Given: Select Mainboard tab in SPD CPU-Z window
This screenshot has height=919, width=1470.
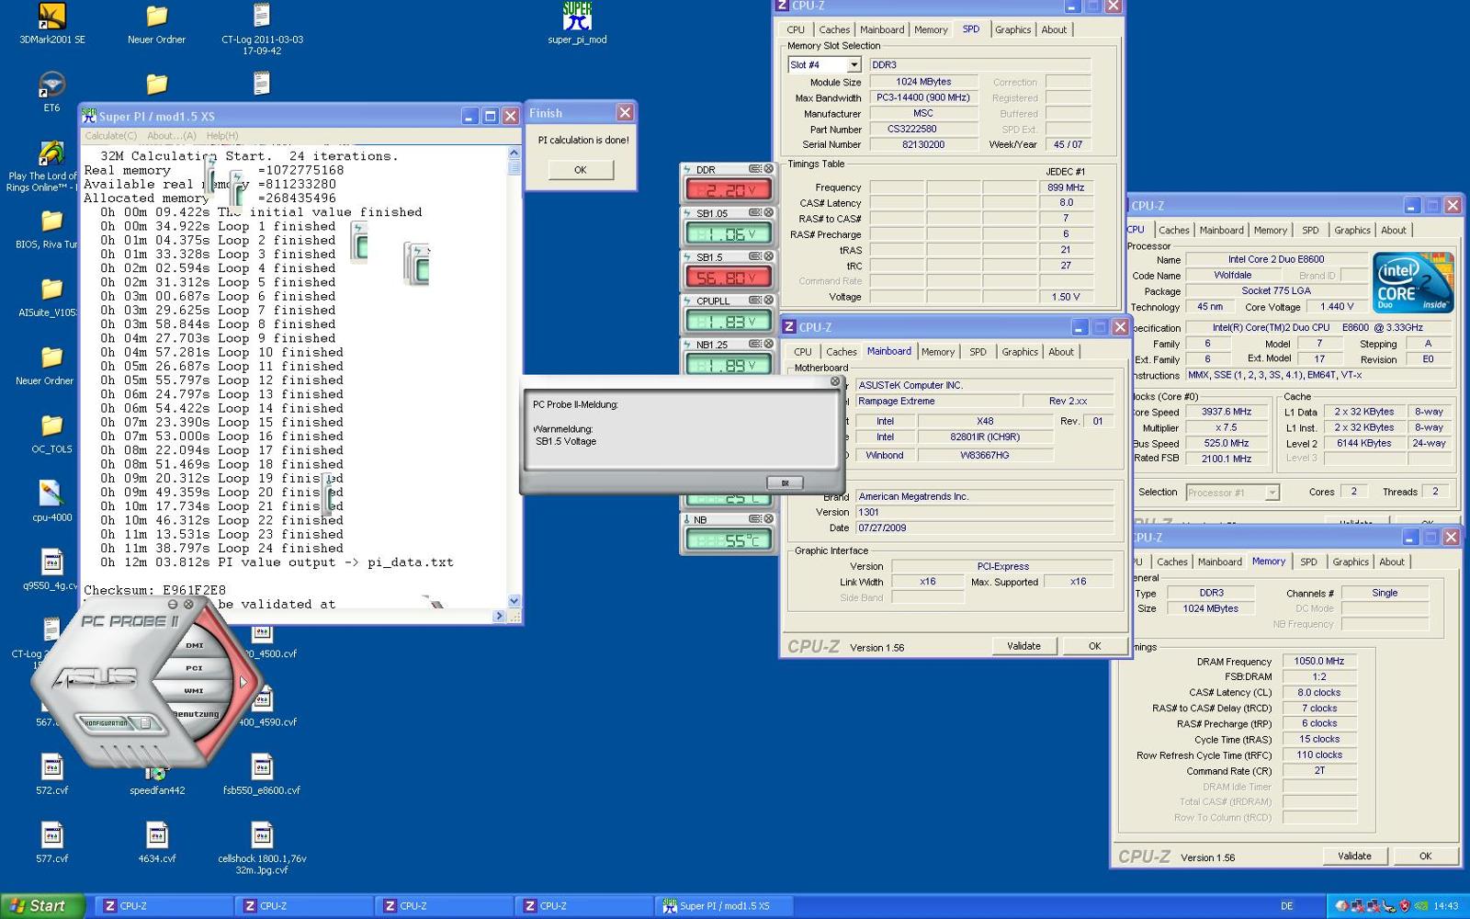Looking at the screenshot, I should [882, 29].
